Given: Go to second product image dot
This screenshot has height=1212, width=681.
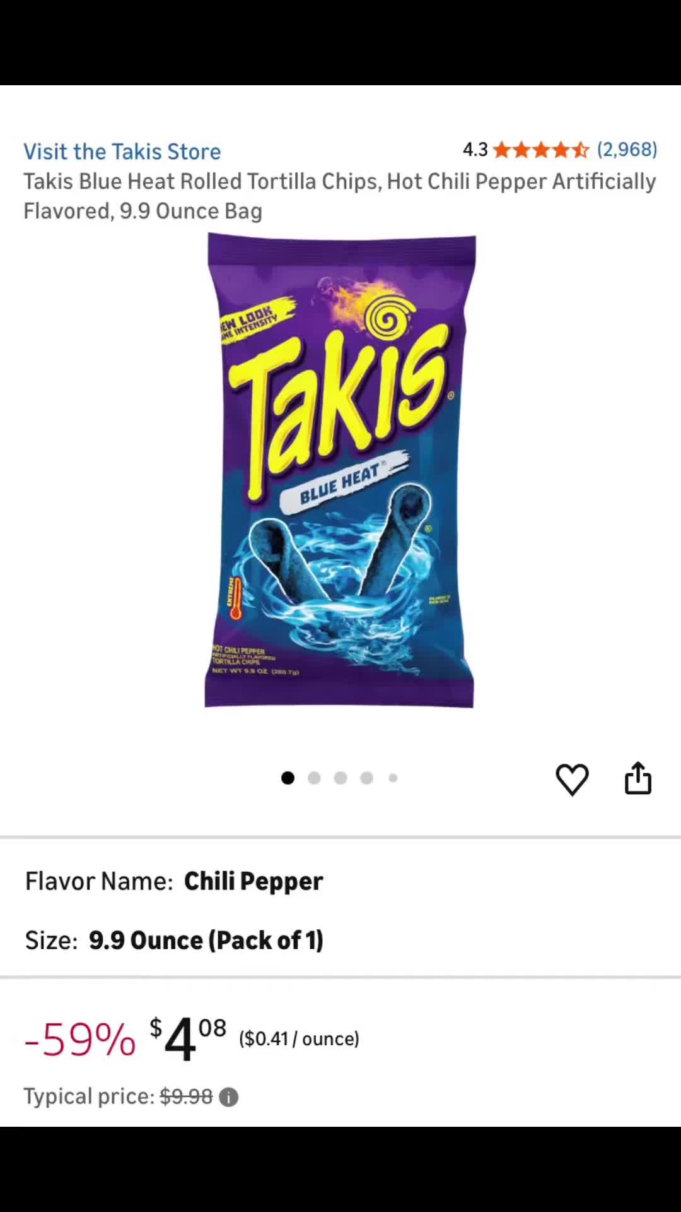Looking at the screenshot, I should pyautogui.click(x=314, y=778).
